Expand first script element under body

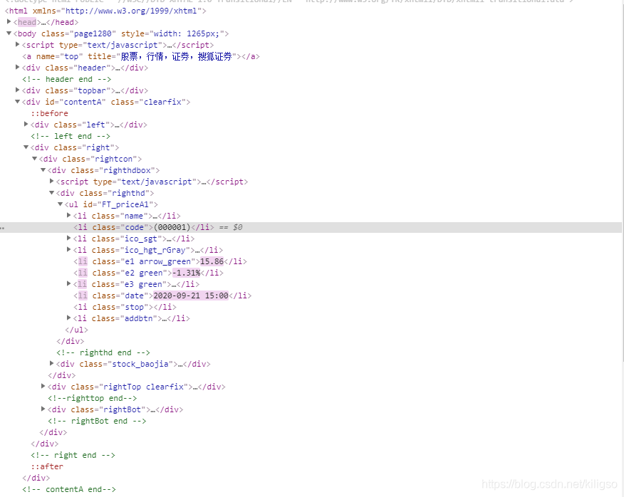point(18,45)
